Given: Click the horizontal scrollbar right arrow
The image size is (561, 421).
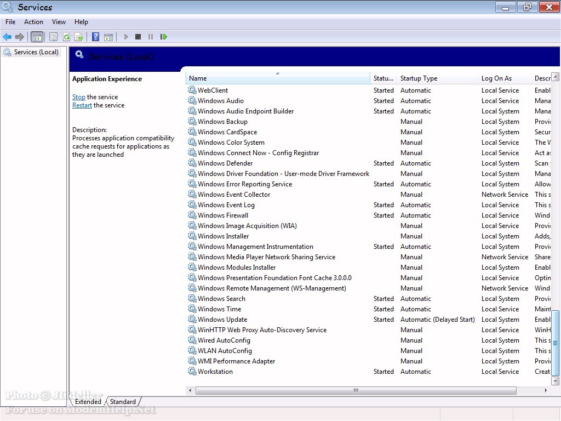Looking at the screenshot, I should click(x=546, y=390).
